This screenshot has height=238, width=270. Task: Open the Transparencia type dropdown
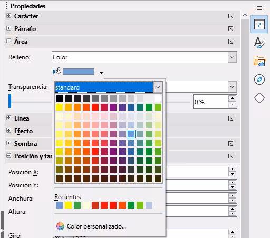point(232,87)
